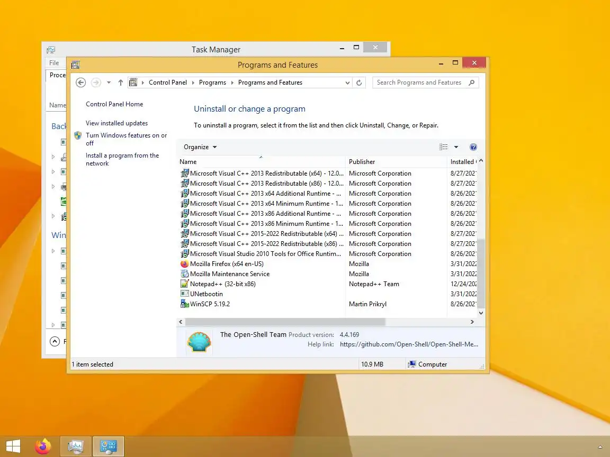Switch to Task Manager on the taskbar
This screenshot has width=610, height=457.
[x=76, y=446]
